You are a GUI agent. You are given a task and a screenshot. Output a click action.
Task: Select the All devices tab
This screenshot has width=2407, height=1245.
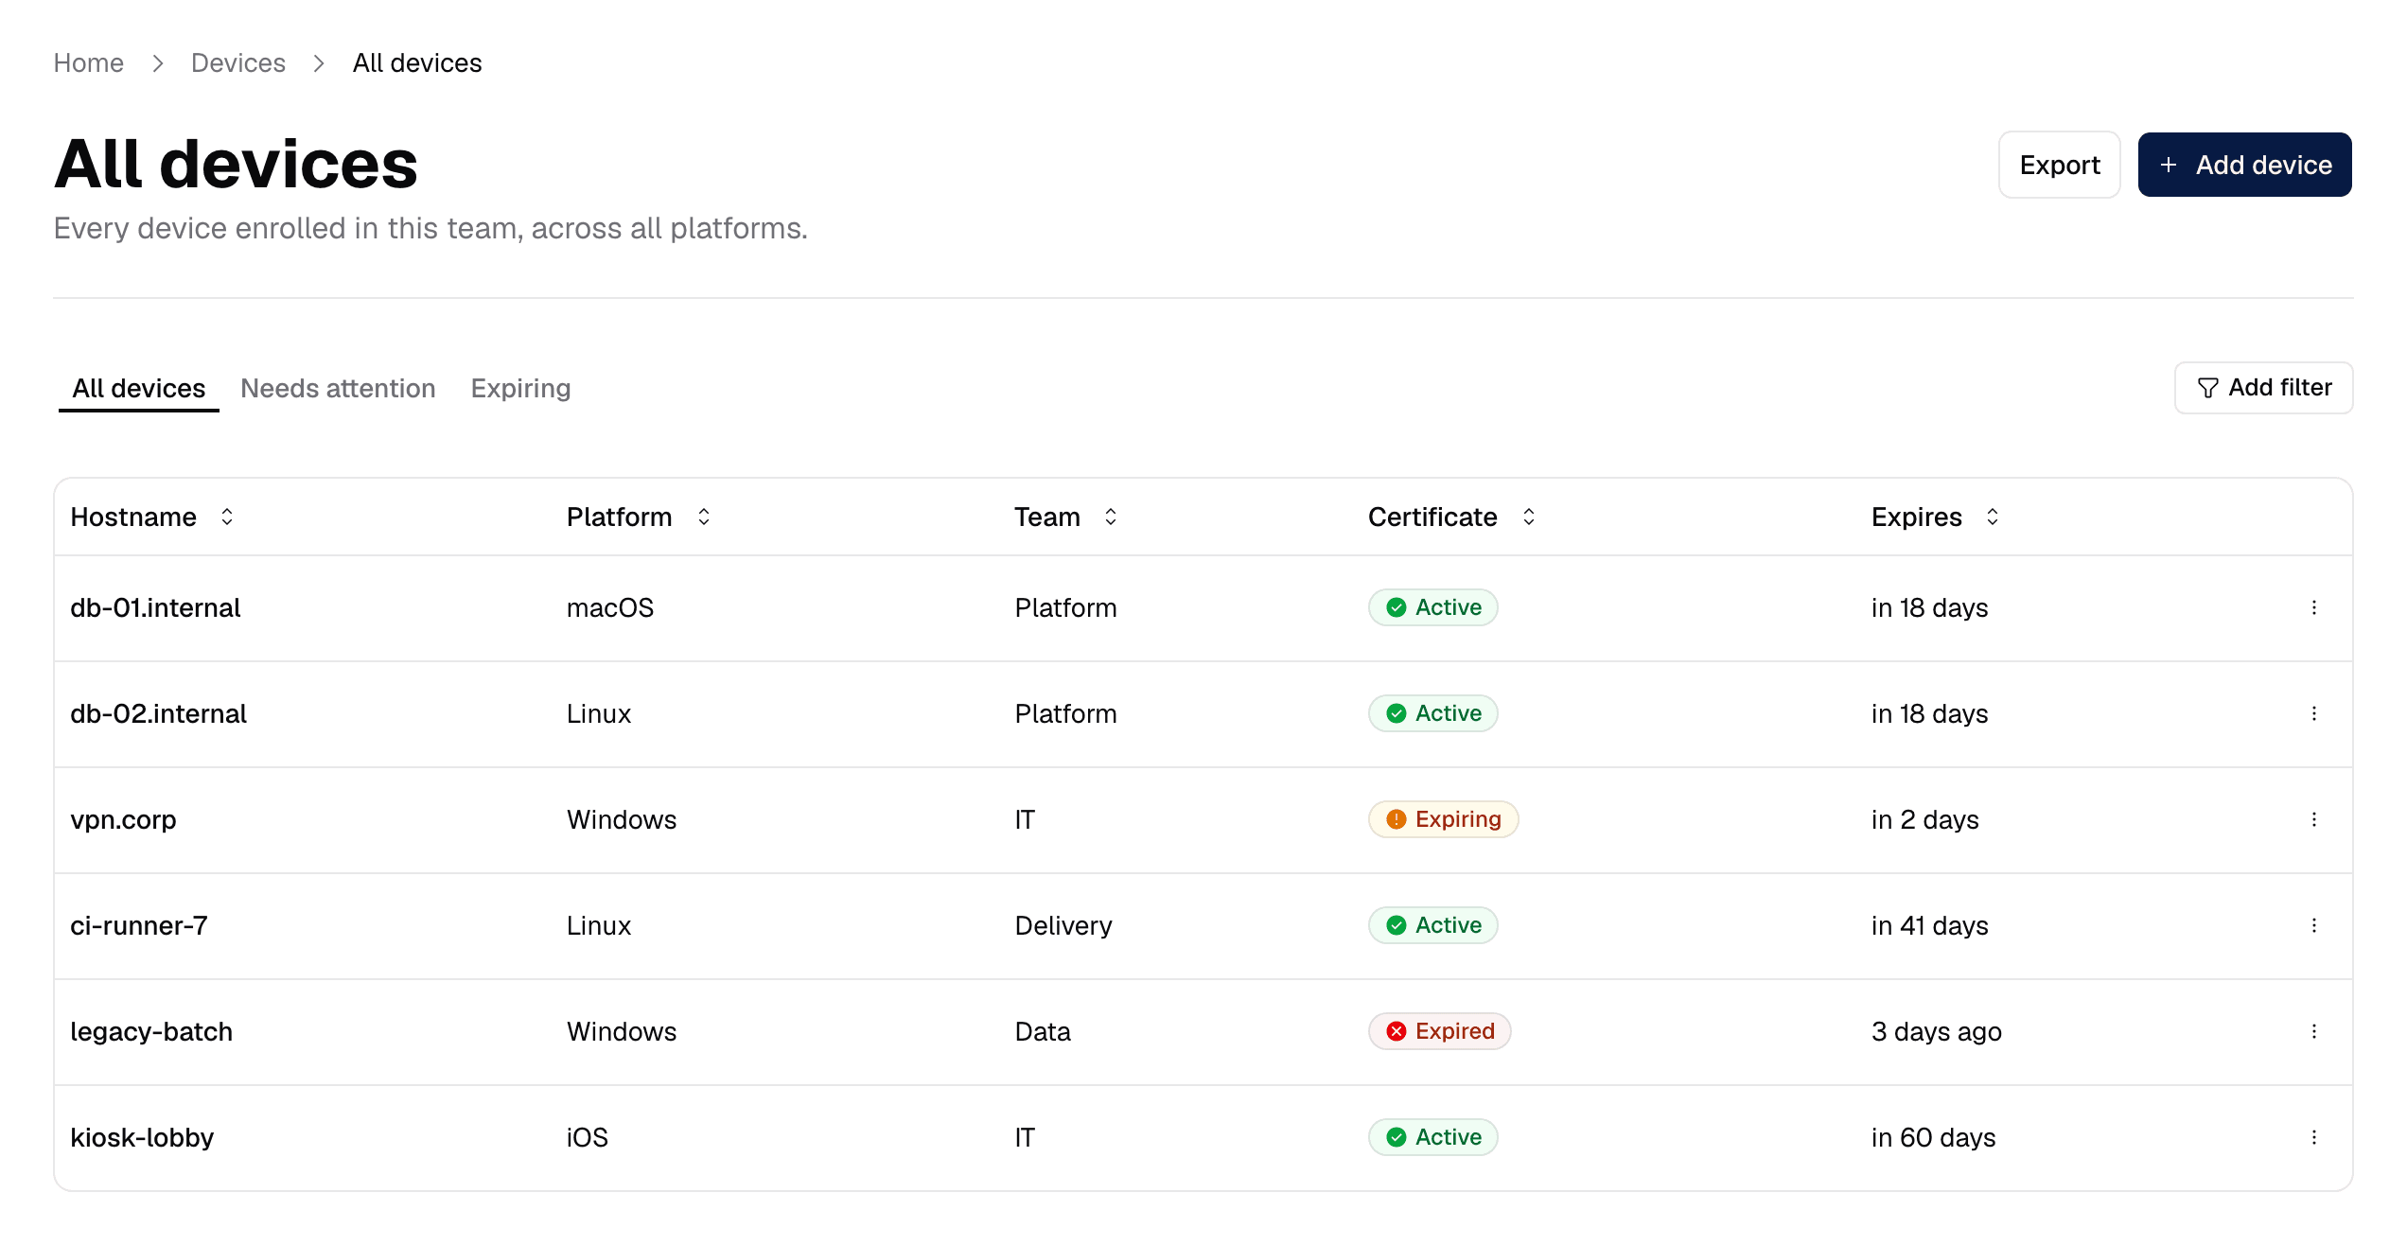[138, 388]
